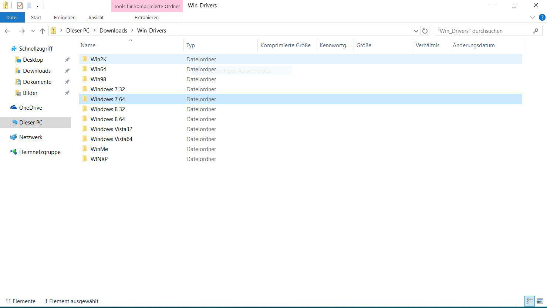
Task: Select Schnellzugriff in the navigation pane
Action: (36, 49)
